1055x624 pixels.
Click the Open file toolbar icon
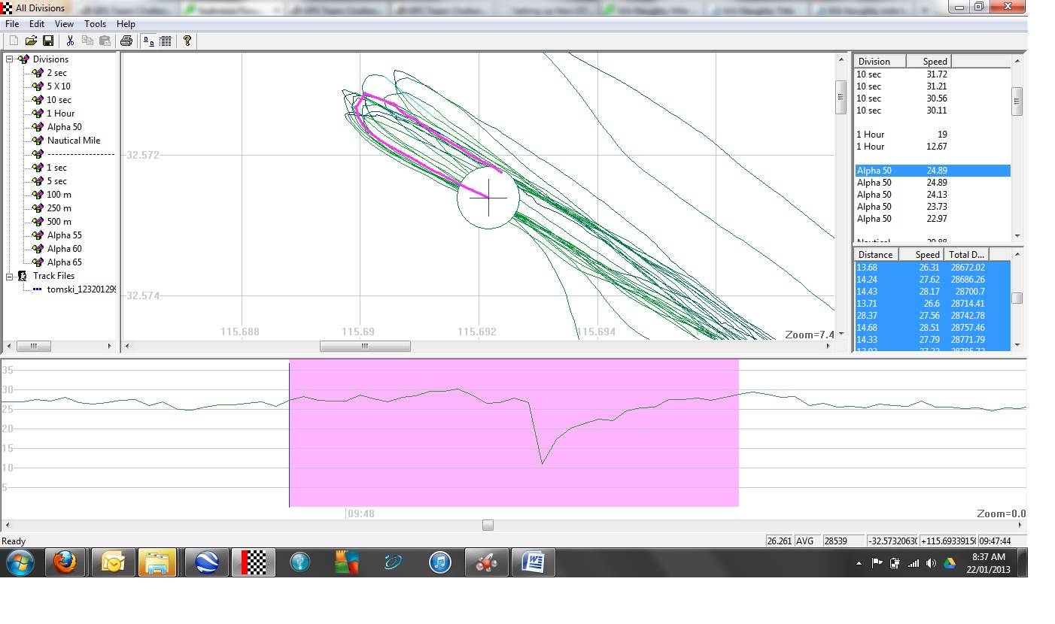click(31, 41)
